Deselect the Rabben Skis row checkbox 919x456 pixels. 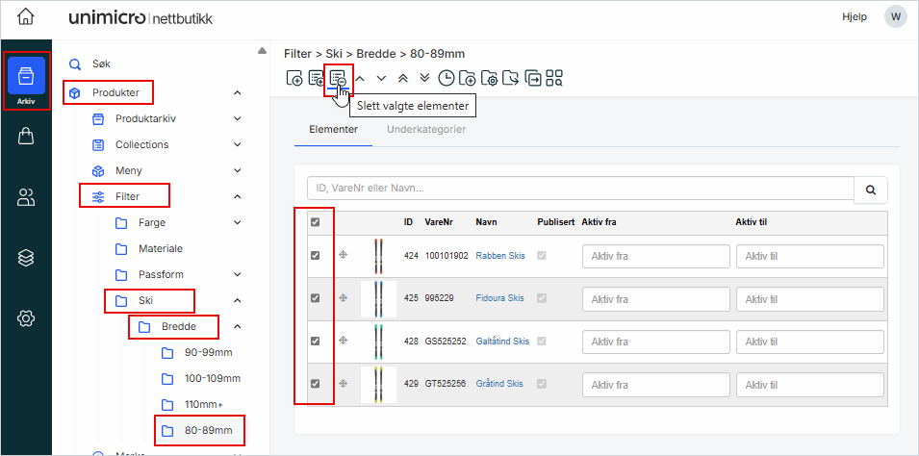pos(315,256)
